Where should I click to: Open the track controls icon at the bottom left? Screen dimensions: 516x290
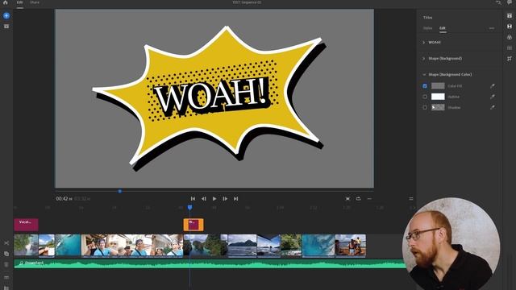6,288
